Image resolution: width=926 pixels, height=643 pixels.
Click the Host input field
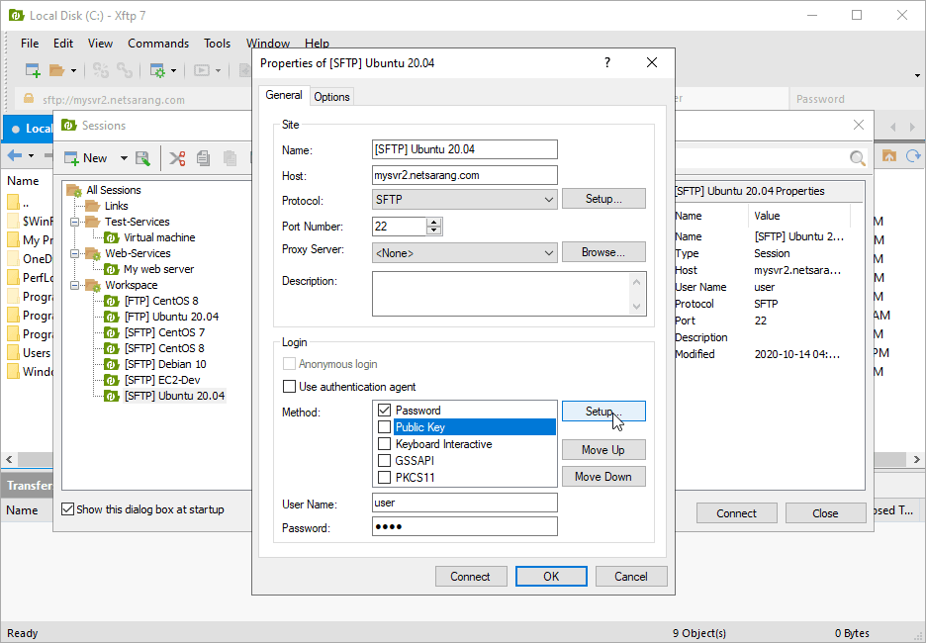pos(465,175)
